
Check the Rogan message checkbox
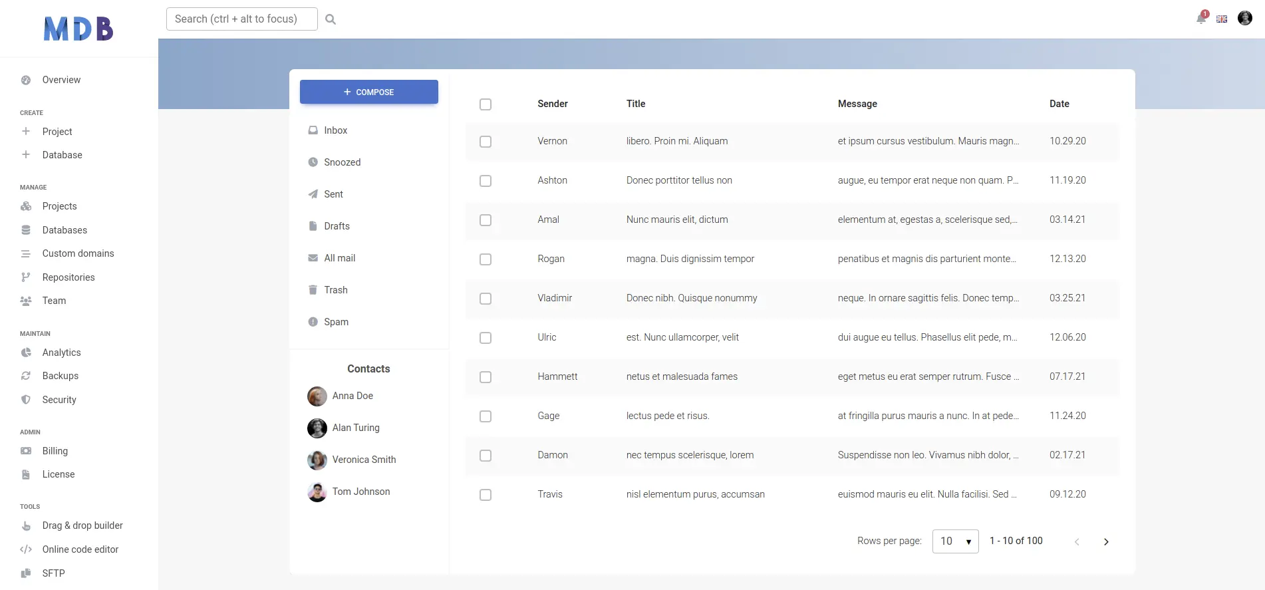pyautogui.click(x=486, y=259)
